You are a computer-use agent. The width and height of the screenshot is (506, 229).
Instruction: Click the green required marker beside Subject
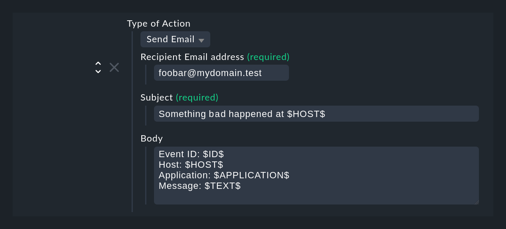[x=197, y=98]
